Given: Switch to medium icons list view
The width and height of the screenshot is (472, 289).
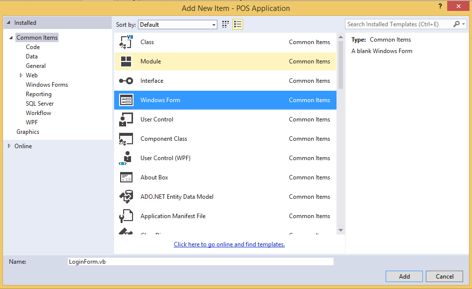Looking at the screenshot, I should pos(238,24).
